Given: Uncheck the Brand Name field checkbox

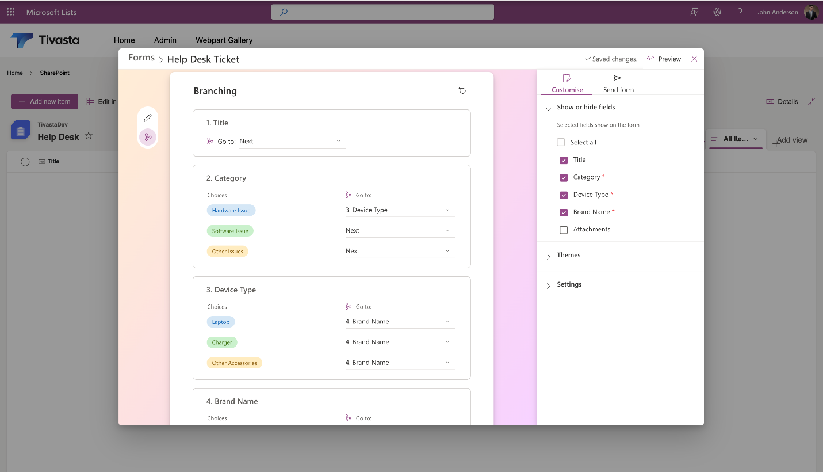Looking at the screenshot, I should coord(564,212).
